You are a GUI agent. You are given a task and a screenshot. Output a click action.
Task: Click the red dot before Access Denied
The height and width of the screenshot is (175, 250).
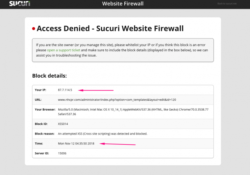pyautogui.click(x=34, y=29)
